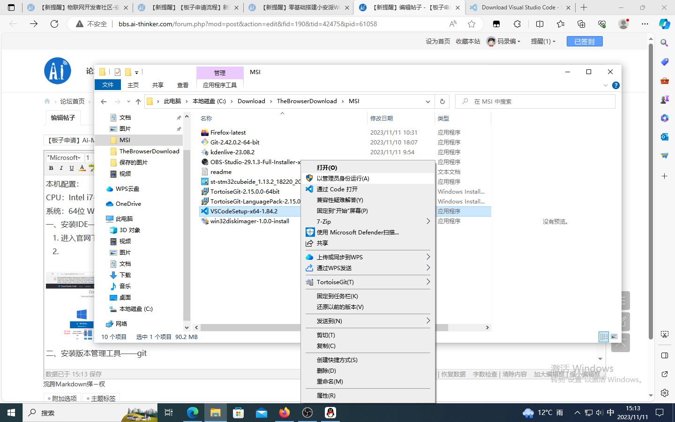Select win32diskimager-1.0.0-install file
675x422 pixels.
pyautogui.click(x=249, y=221)
